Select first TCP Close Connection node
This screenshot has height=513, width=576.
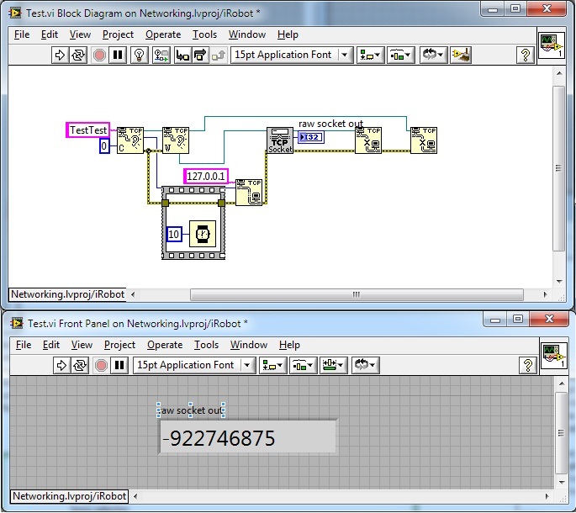(368, 140)
